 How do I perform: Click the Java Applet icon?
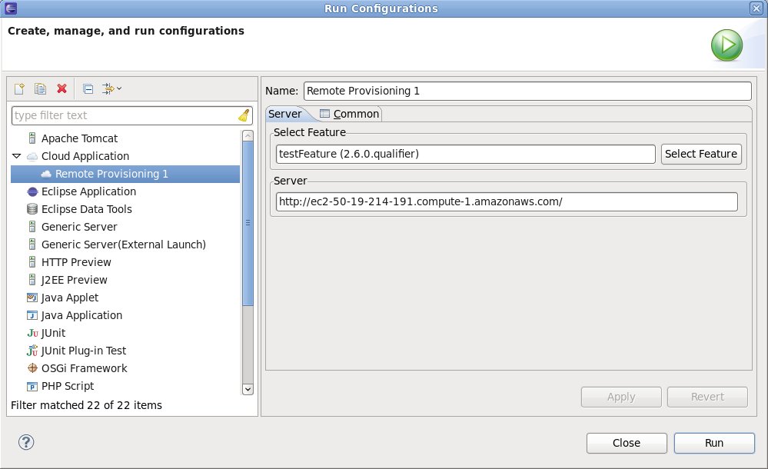tap(32, 298)
